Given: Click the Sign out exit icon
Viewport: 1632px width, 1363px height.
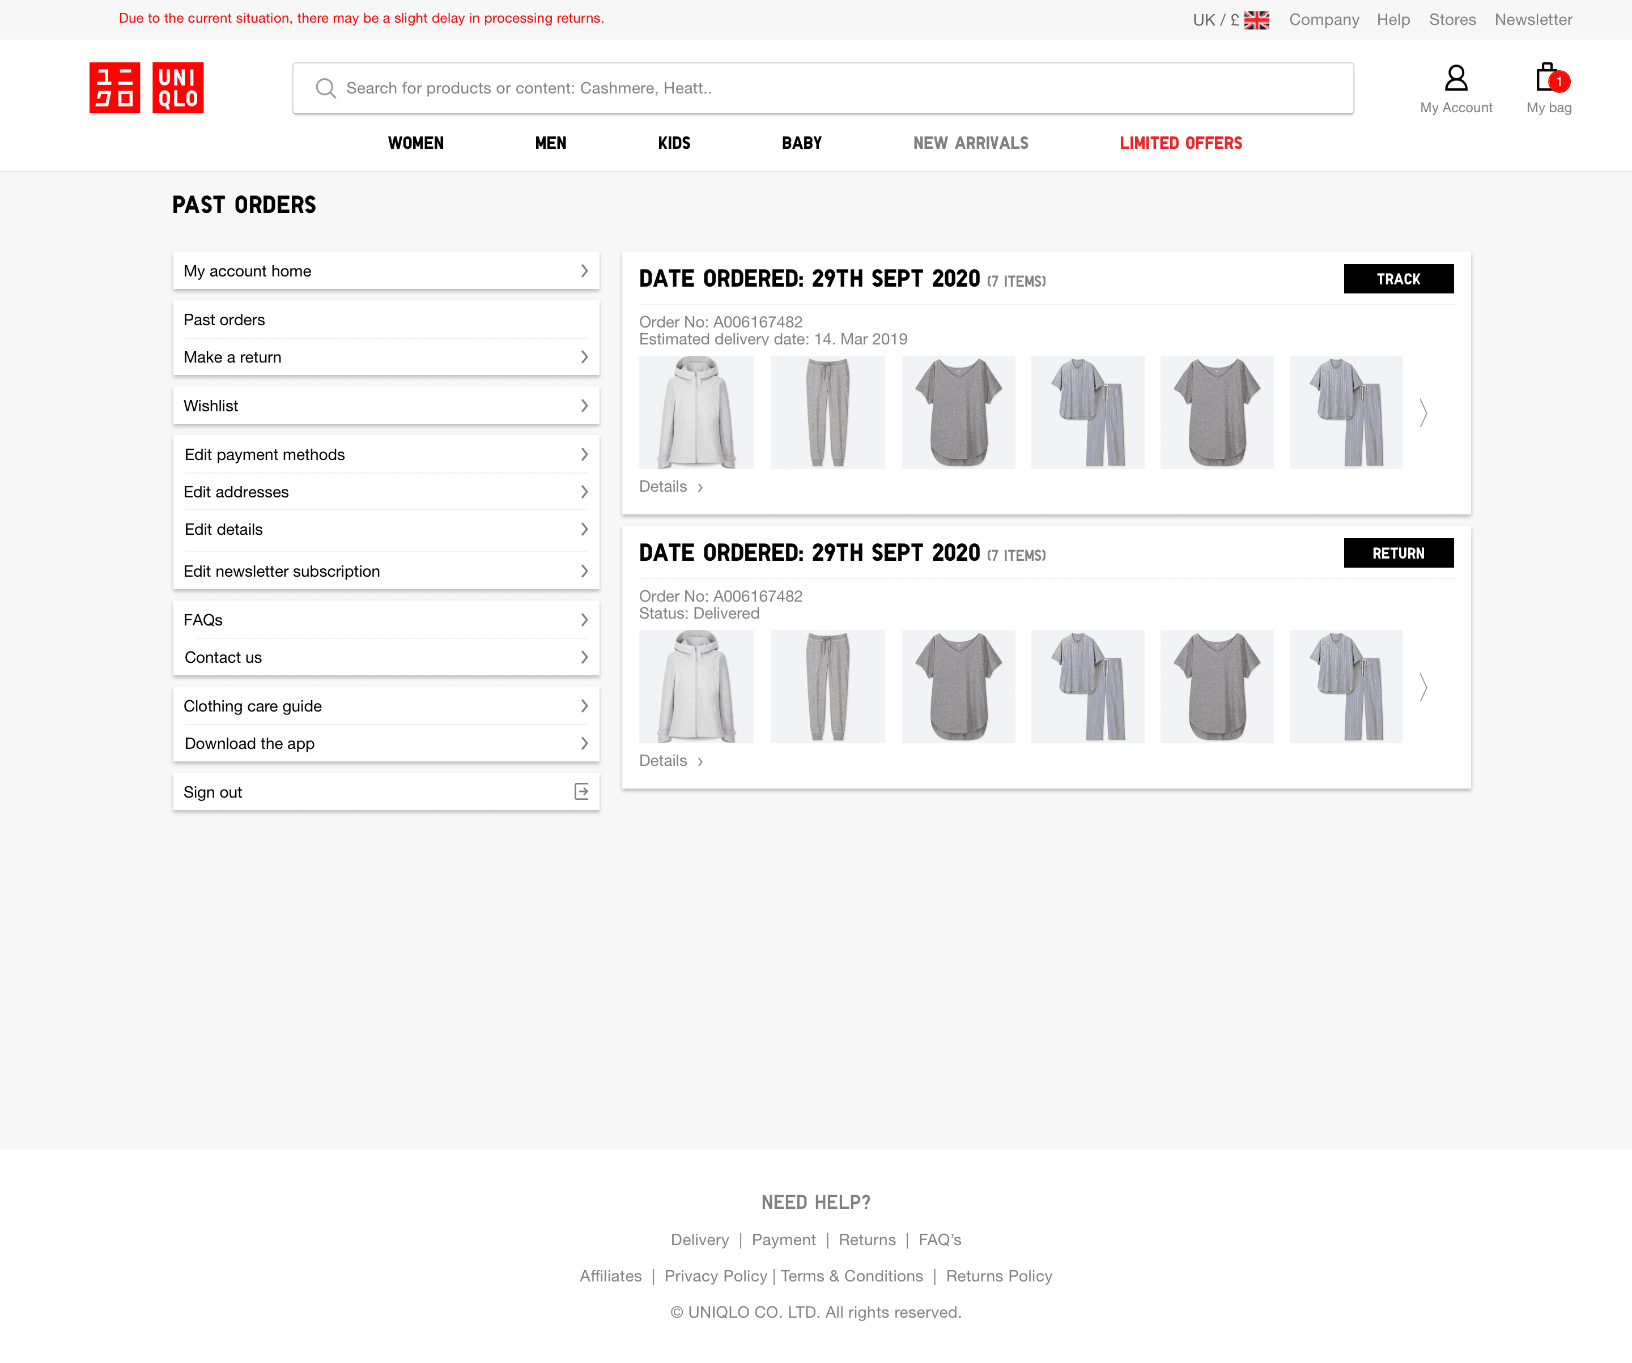Looking at the screenshot, I should [581, 792].
